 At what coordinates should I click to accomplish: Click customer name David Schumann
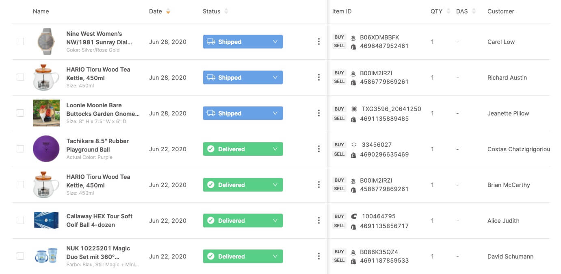(510, 256)
